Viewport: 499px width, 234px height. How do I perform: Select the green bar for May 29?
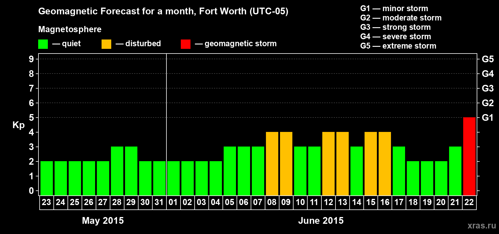pos(131,171)
